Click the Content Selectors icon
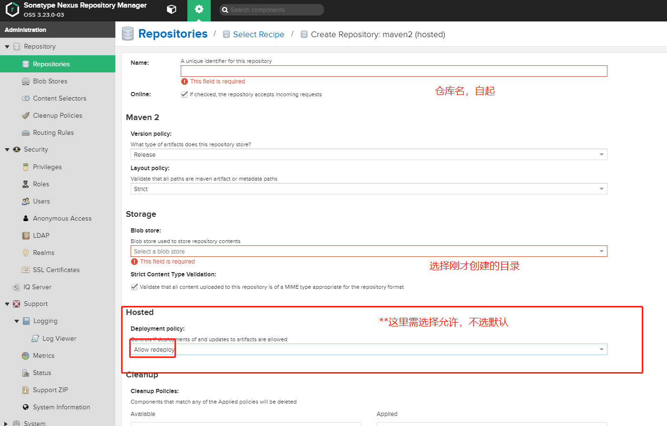Viewport: 667px width, 426px height. coord(26,98)
